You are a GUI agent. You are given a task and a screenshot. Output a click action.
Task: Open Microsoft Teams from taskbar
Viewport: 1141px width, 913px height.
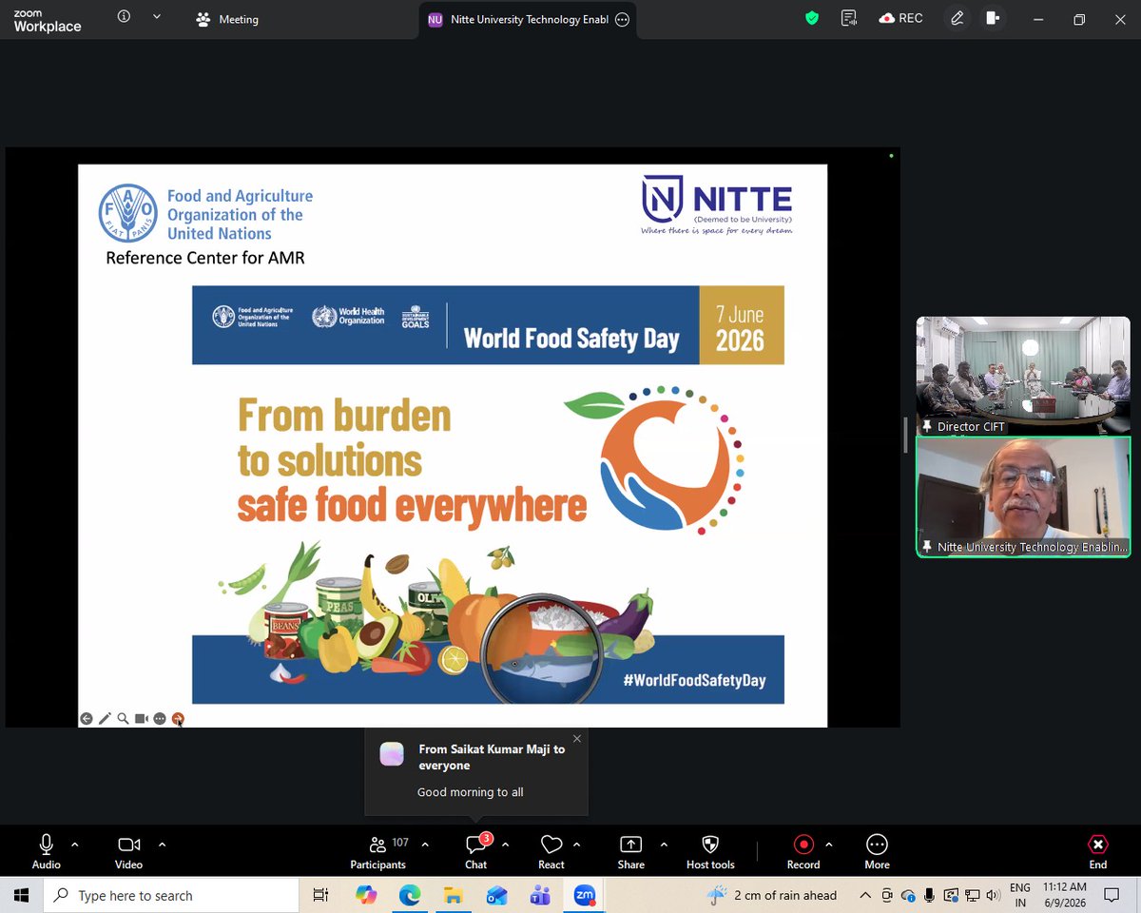540,895
